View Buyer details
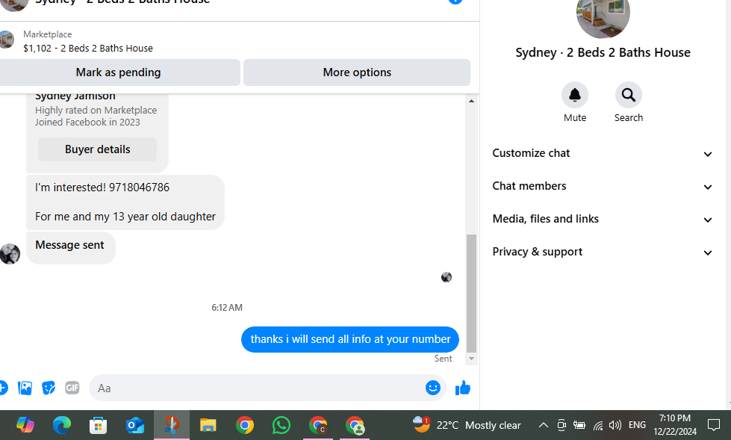731x440 pixels. pos(97,149)
